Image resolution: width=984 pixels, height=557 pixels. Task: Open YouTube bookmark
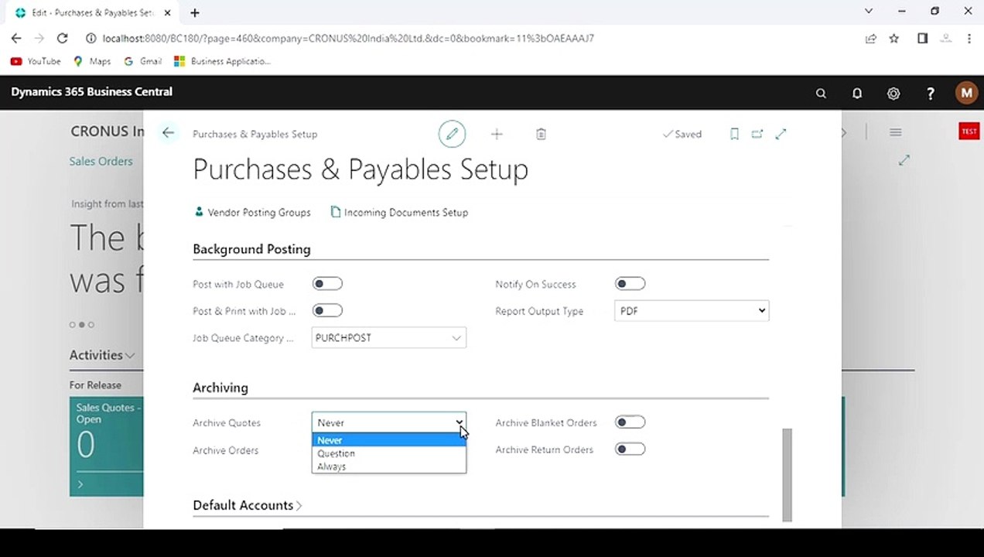[36, 61]
